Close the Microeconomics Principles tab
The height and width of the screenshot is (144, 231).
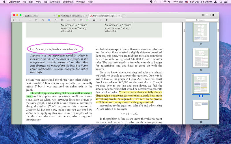coord(119,16)
